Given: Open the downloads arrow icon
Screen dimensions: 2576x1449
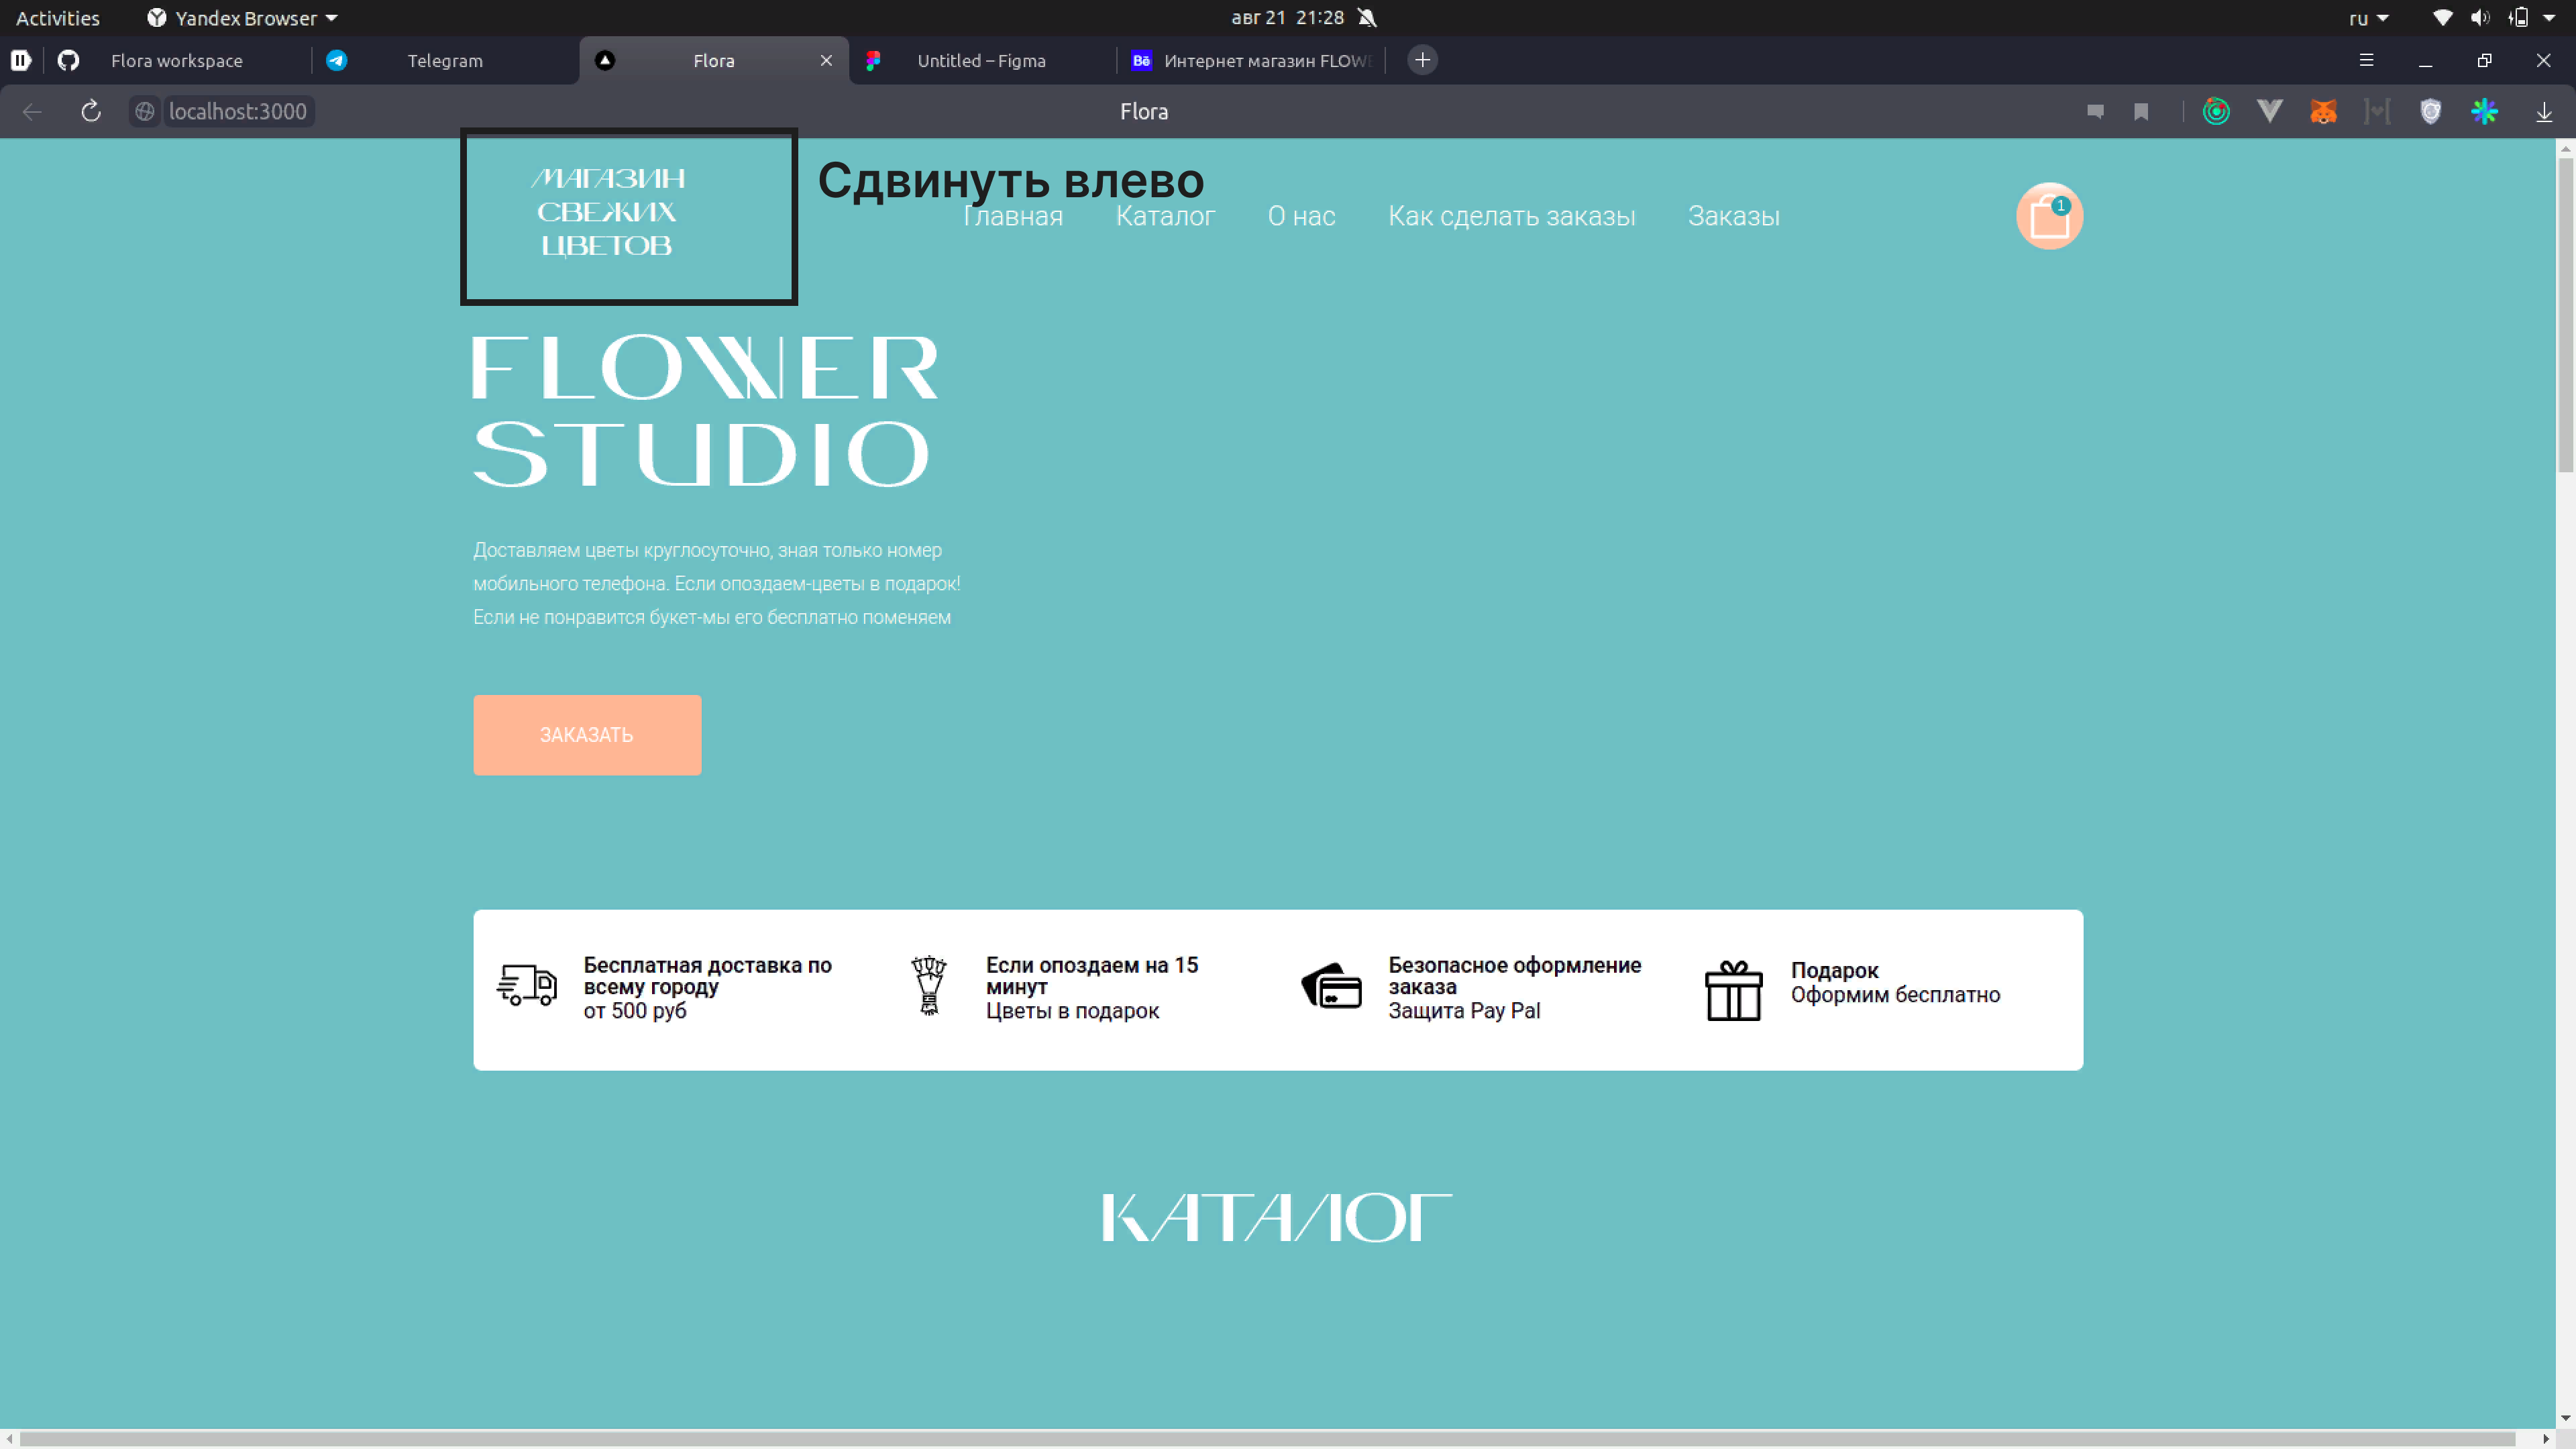Looking at the screenshot, I should click(x=2544, y=112).
